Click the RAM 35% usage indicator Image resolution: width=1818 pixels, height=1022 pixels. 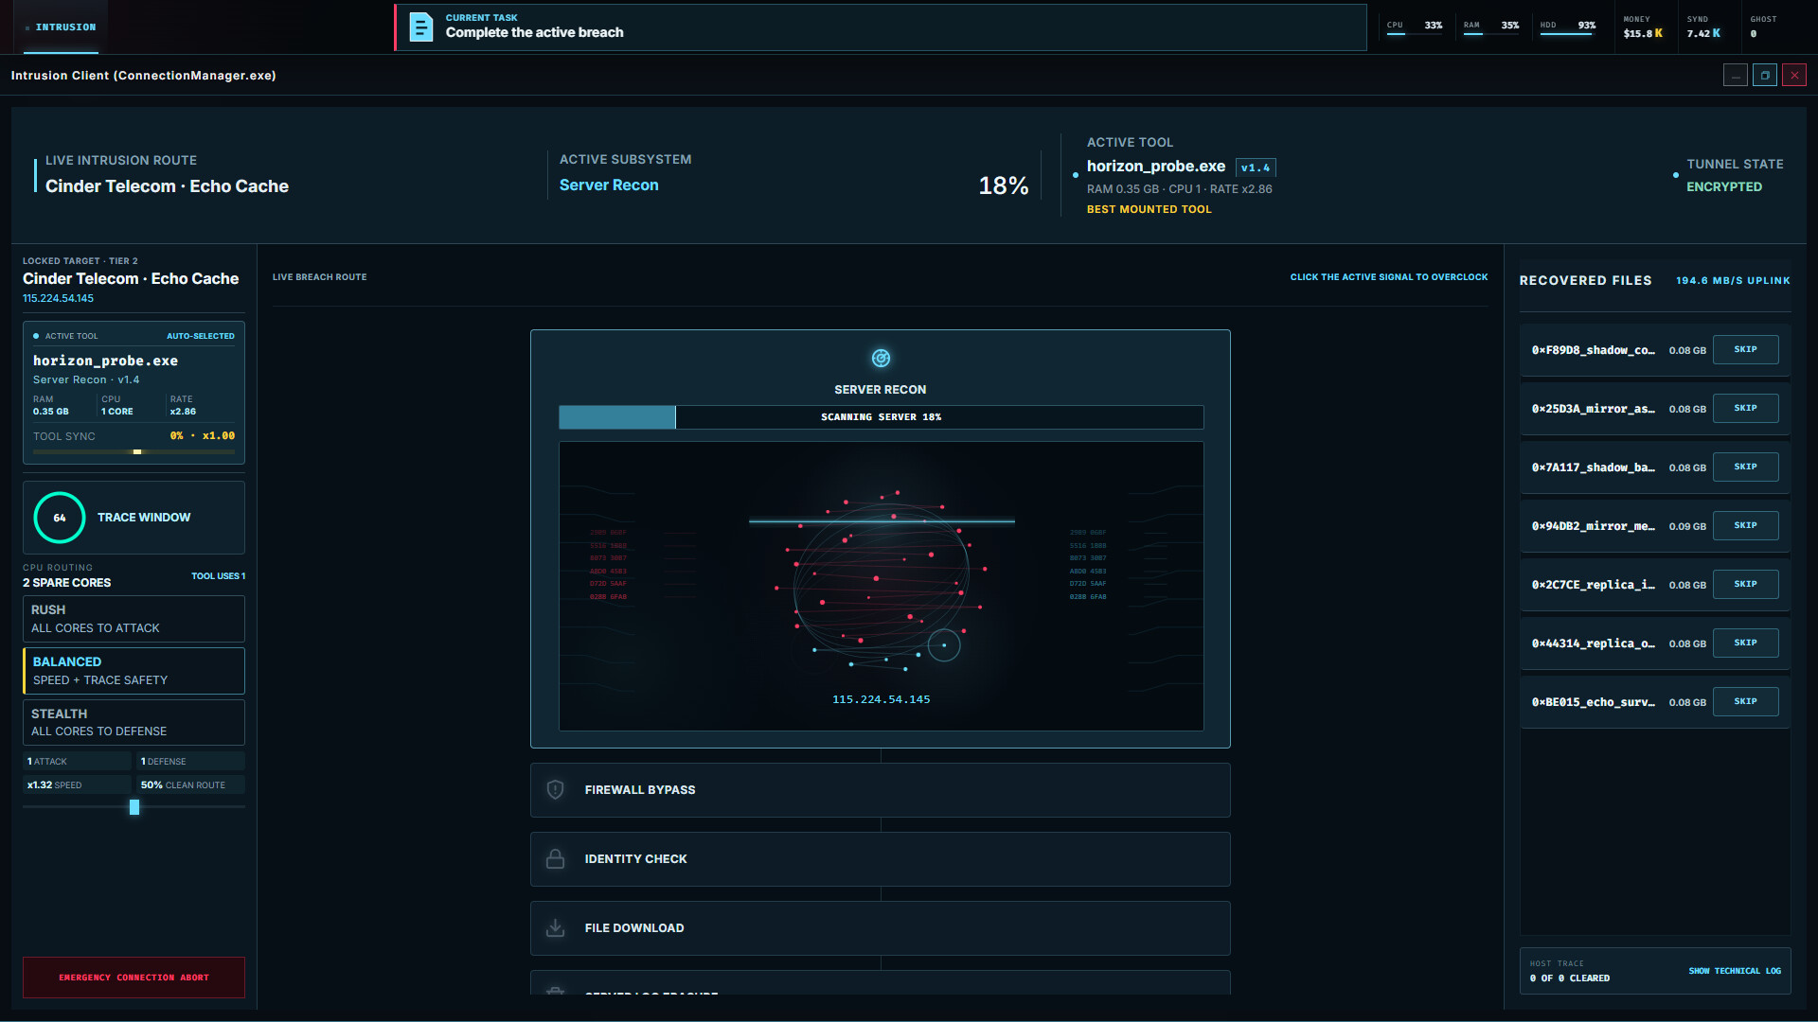[1491, 26]
